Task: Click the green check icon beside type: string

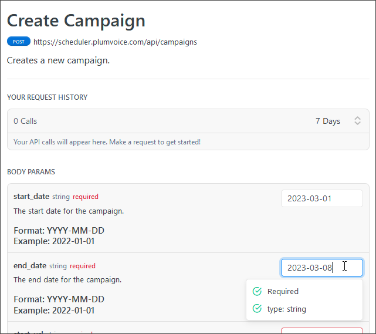Action: click(257, 308)
